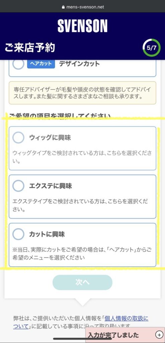Select the カットに興味 radio button
Image resolution: width=165 pixels, height=343 pixels.
[x=18, y=234]
